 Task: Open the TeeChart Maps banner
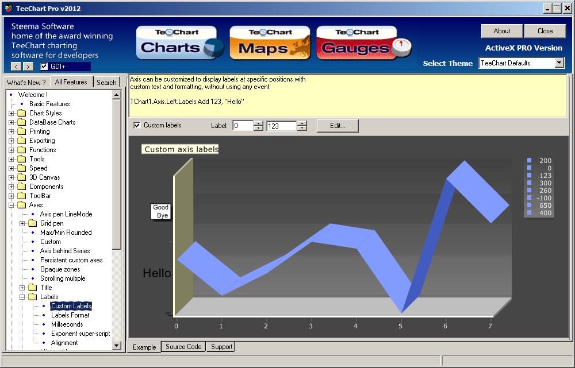(270, 43)
